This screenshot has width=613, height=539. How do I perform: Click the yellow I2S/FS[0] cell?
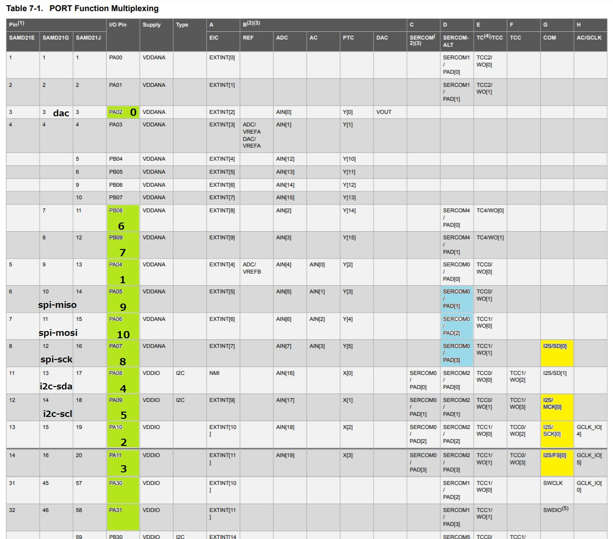pyautogui.click(x=557, y=463)
